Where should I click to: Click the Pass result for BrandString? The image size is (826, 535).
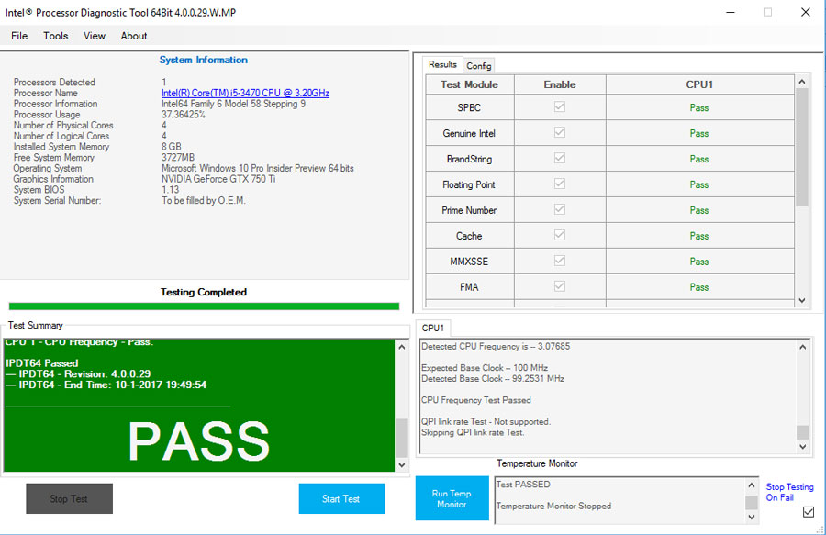click(x=699, y=159)
